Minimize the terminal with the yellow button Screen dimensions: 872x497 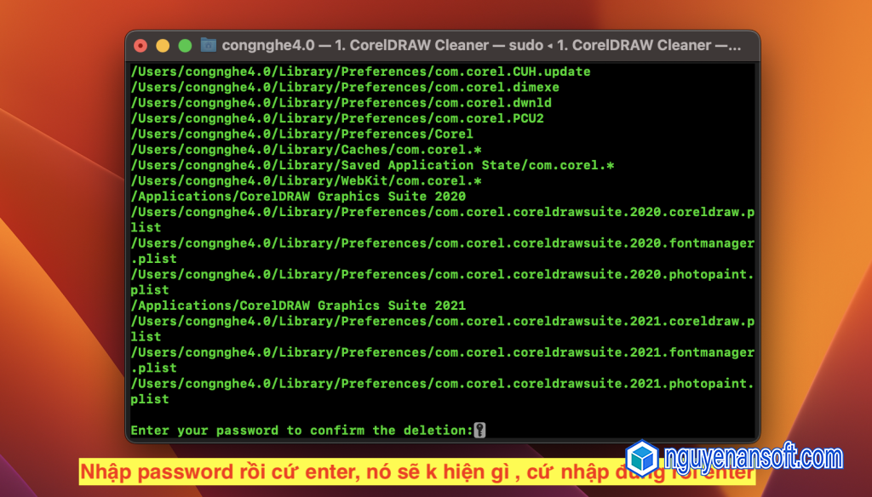[163, 45]
